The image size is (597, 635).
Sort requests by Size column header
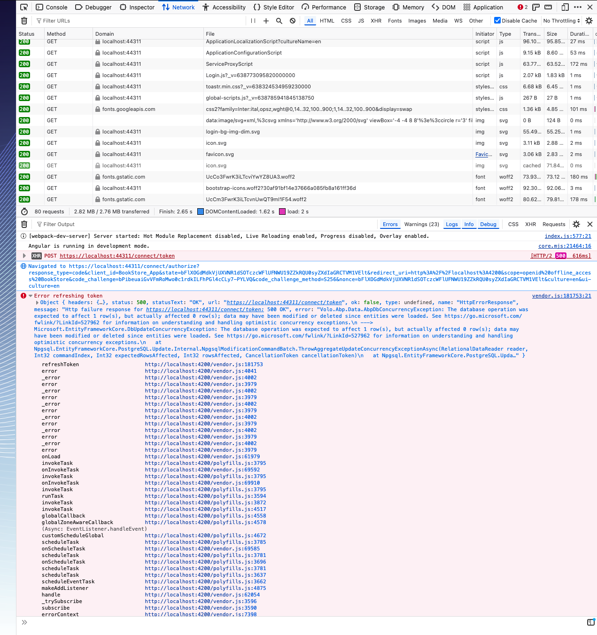tap(556, 34)
